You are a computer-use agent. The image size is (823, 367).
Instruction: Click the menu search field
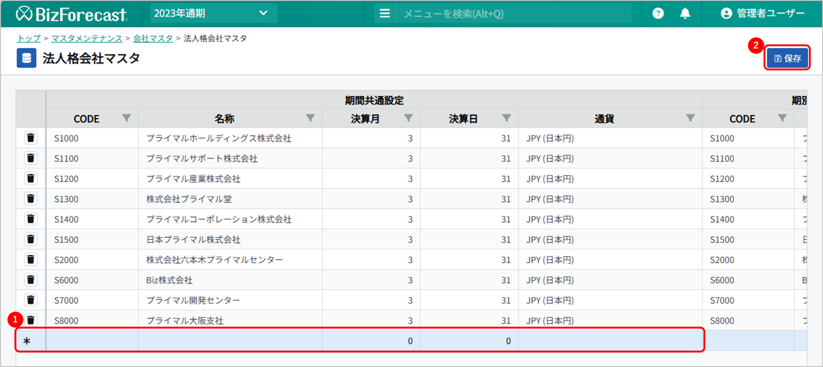click(x=513, y=14)
